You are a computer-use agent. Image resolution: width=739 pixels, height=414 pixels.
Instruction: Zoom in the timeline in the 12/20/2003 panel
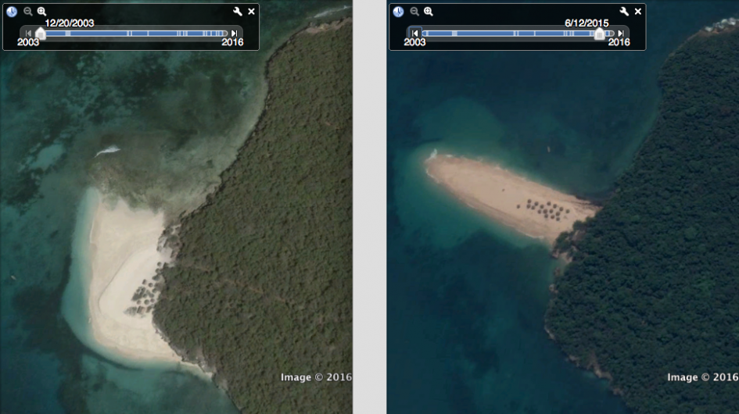pyautogui.click(x=42, y=11)
